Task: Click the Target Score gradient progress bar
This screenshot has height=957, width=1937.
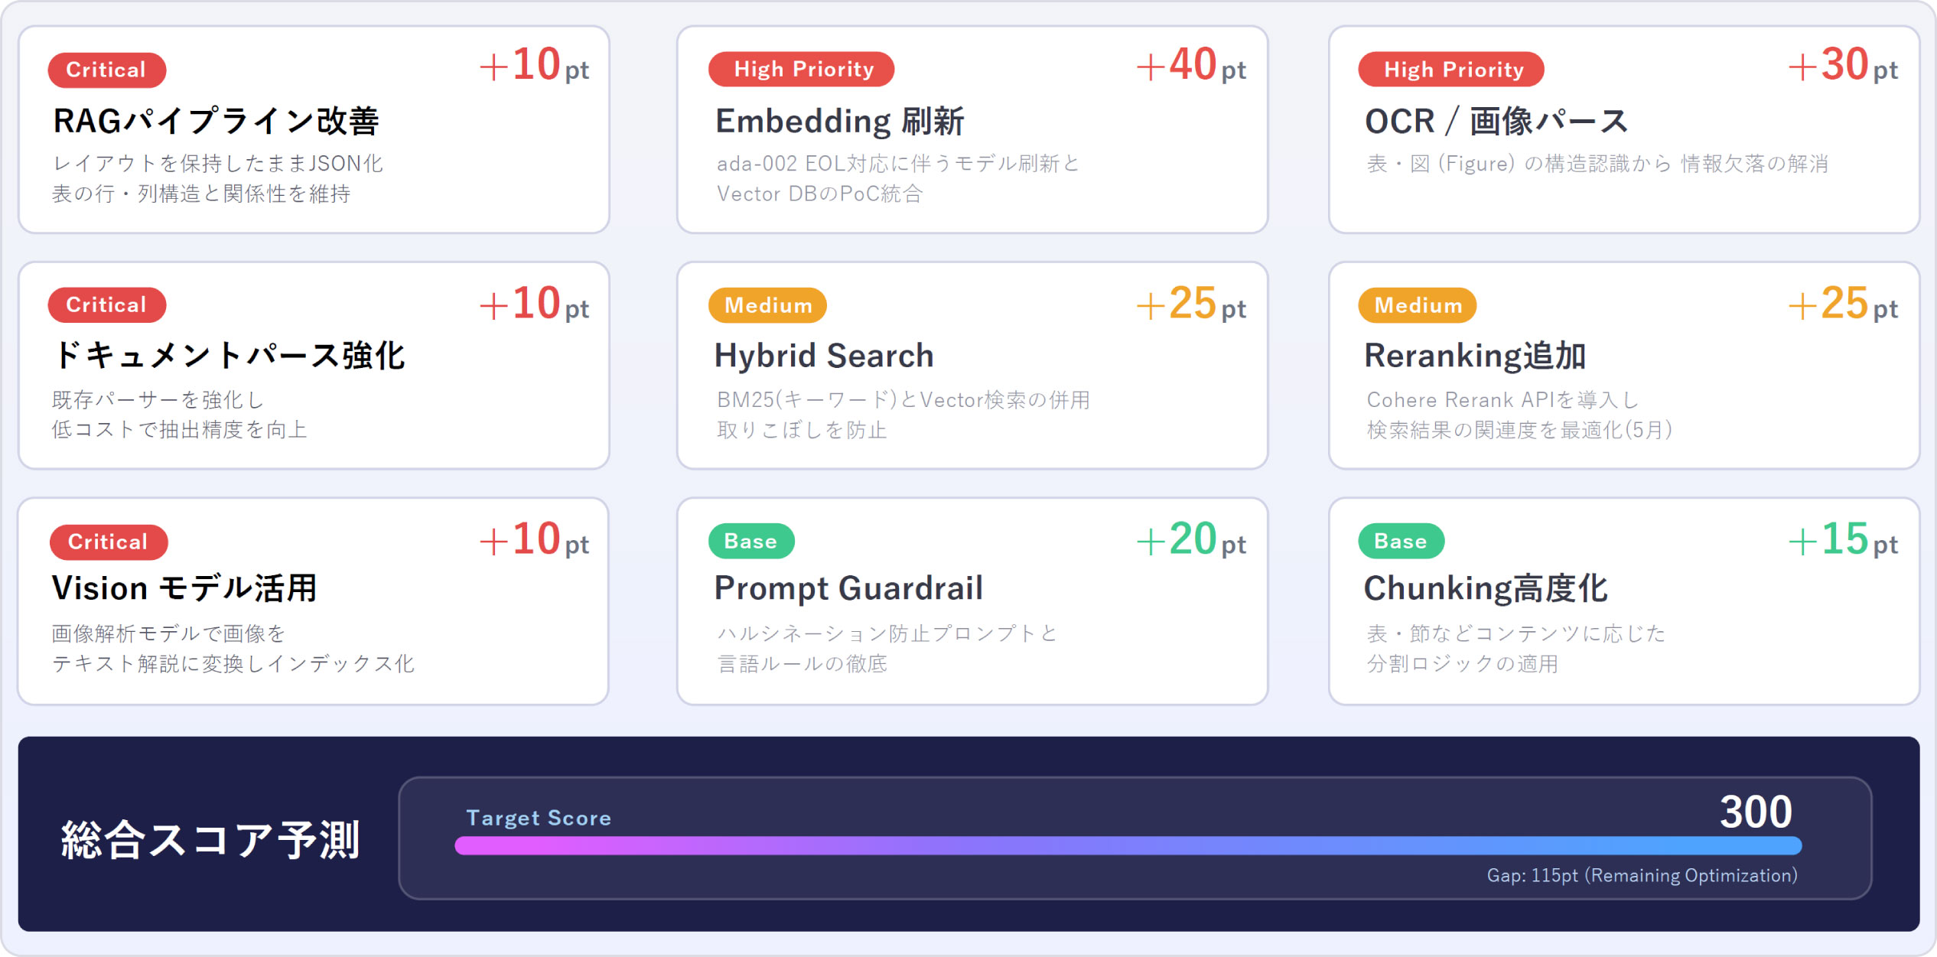Action: coord(1128,845)
